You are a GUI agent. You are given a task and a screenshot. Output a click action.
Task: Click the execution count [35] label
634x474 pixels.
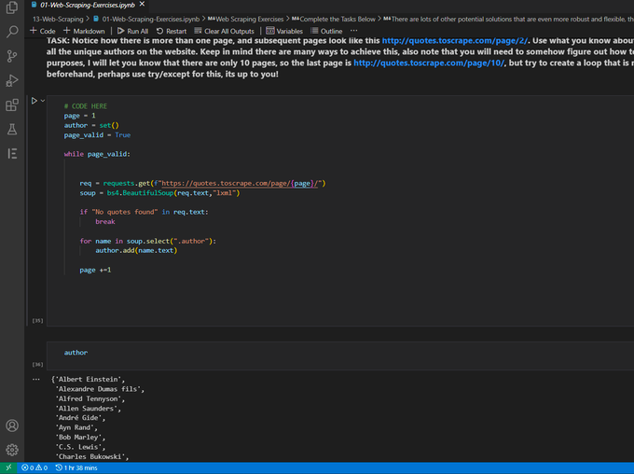pyautogui.click(x=37, y=321)
